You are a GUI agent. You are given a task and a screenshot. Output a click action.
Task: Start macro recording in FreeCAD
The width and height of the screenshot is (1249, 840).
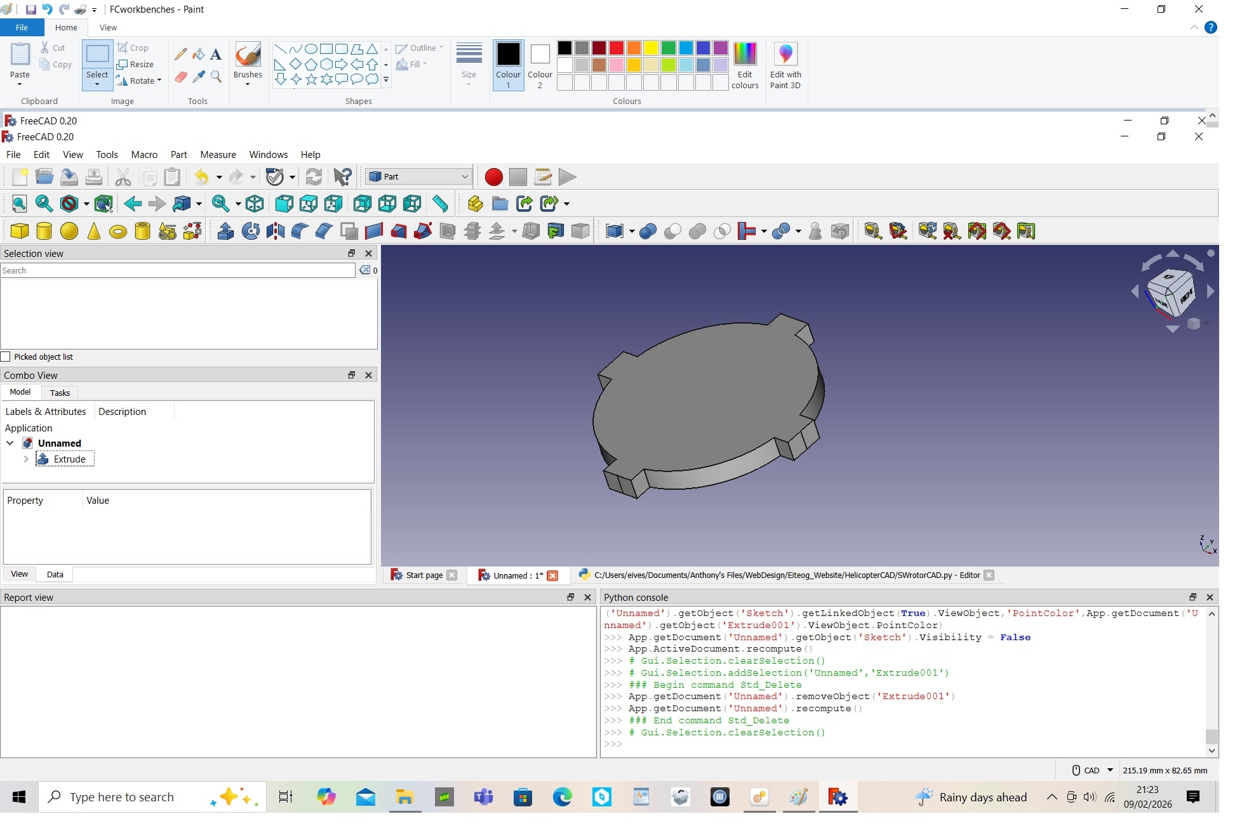pos(493,177)
